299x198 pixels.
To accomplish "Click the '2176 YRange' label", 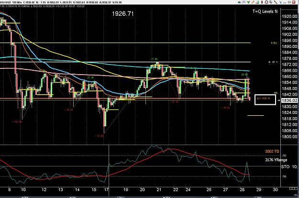I will click(276, 160).
